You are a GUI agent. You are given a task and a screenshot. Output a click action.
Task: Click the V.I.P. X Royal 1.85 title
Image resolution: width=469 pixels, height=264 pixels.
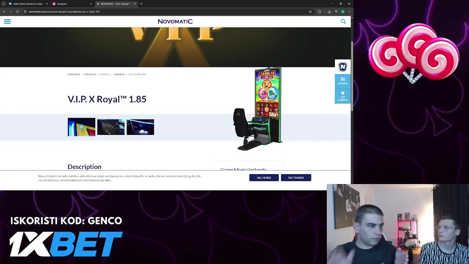[x=107, y=99]
